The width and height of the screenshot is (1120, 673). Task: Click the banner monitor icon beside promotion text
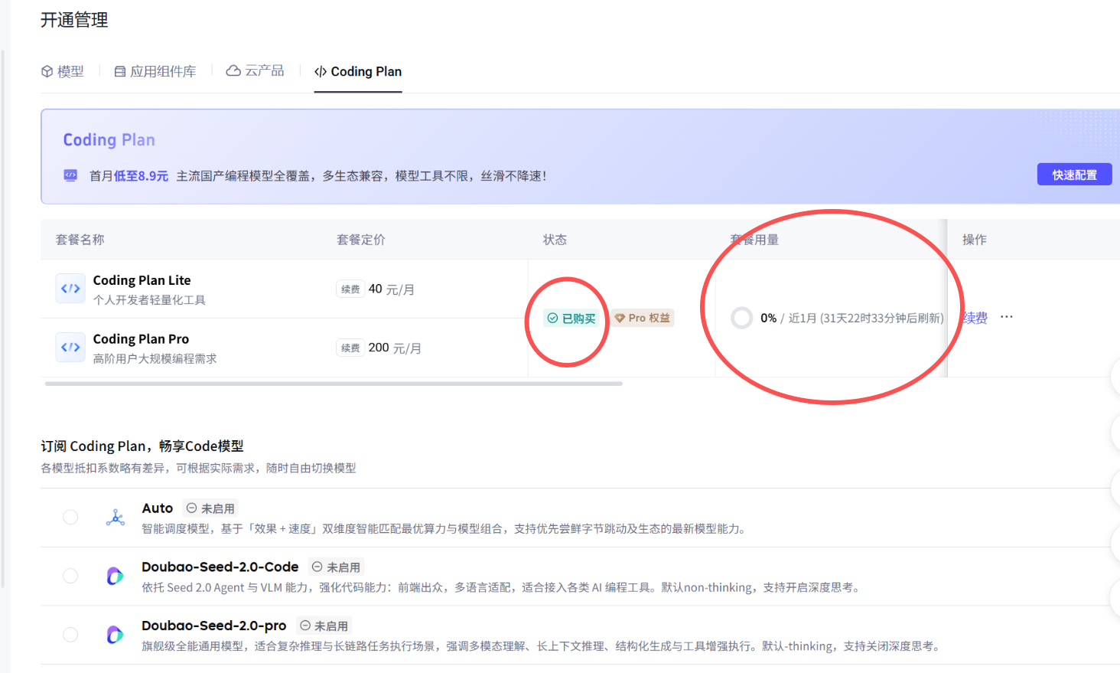[x=70, y=175]
